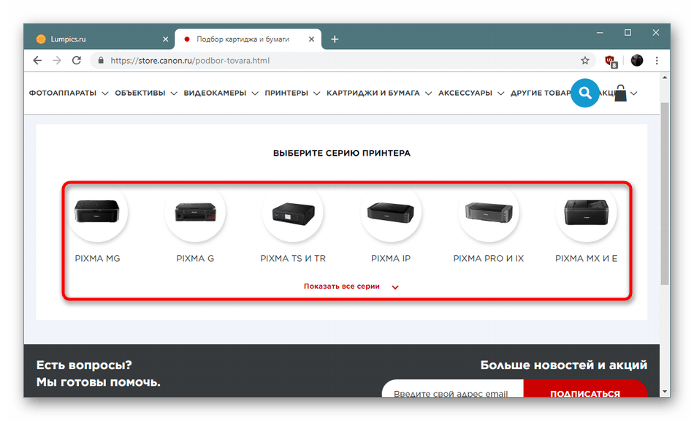Go back with the browser back arrow
Image resolution: width=694 pixels, height=421 pixels.
coord(37,61)
